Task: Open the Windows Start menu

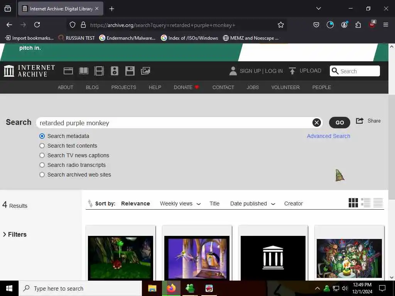Action: pyautogui.click(x=9, y=288)
